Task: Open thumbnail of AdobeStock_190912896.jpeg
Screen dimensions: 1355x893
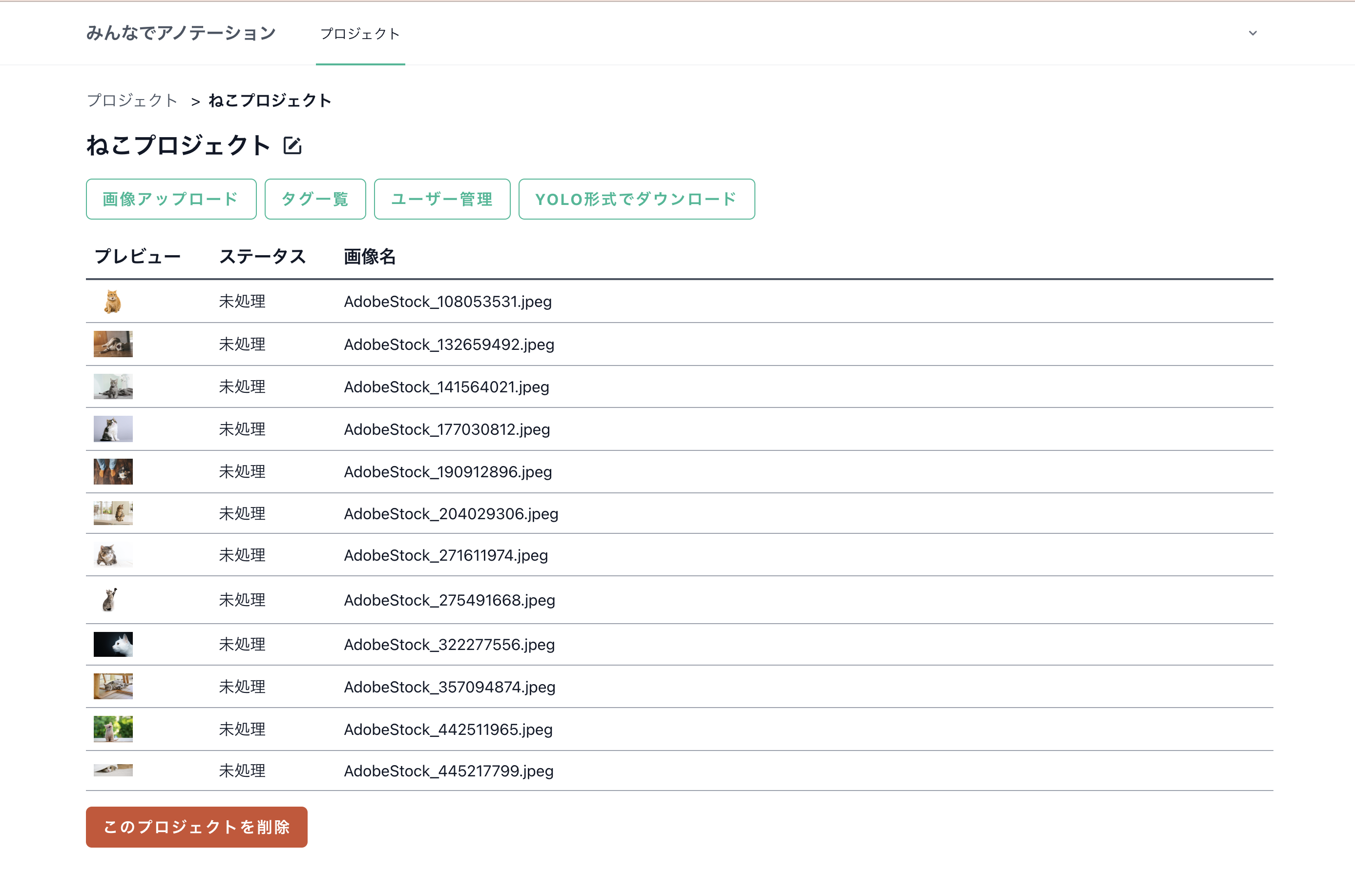Action: click(113, 471)
